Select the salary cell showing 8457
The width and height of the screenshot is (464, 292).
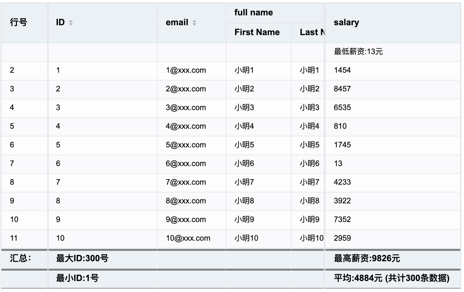tap(342, 89)
